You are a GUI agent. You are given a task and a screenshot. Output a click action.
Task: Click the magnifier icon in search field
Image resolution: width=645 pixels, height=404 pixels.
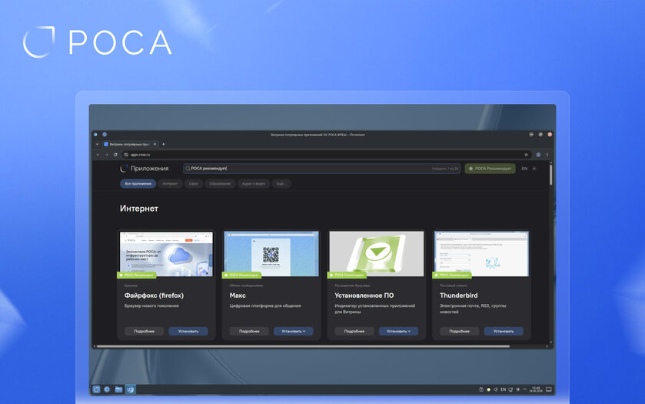tap(188, 169)
